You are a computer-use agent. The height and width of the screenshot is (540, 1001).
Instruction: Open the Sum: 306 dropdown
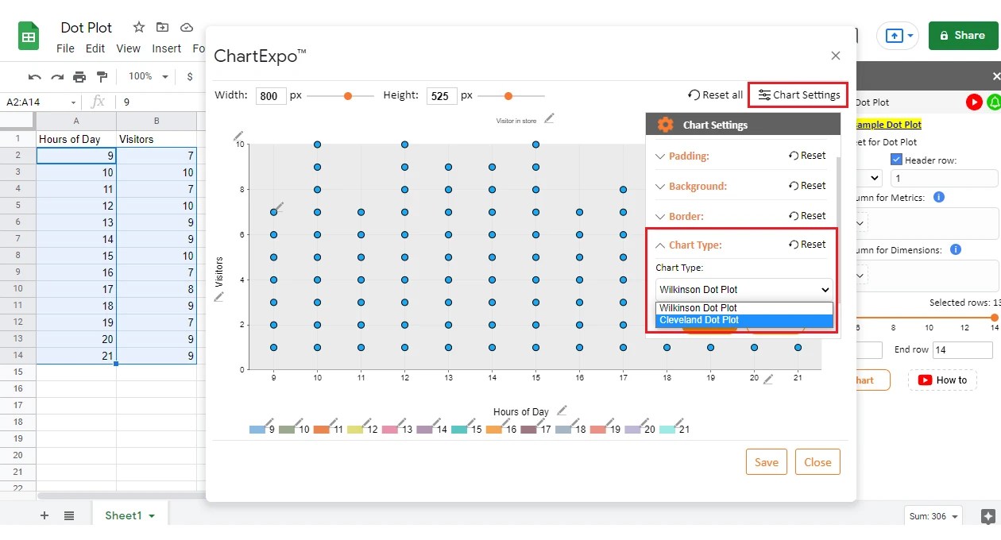(x=933, y=516)
